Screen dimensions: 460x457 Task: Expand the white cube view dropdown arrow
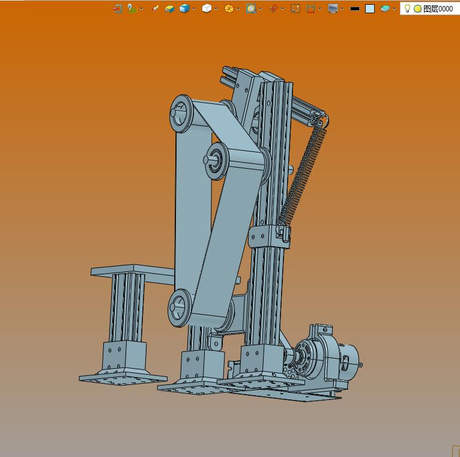tap(216, 9)
